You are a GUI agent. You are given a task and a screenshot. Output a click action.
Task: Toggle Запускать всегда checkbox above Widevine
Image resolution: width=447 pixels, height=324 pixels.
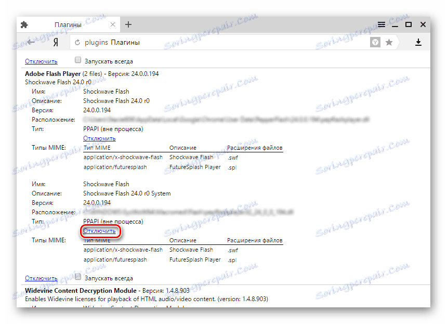tap(78, 277)
